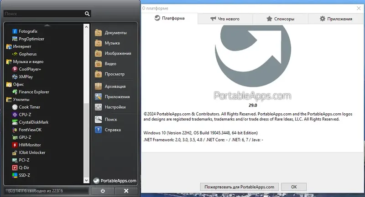This screenshot has width=365, height=197.
Task: Switch to Приложения tab in dialog
Action: click(336, 19)
